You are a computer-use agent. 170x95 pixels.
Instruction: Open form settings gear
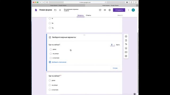110,10
